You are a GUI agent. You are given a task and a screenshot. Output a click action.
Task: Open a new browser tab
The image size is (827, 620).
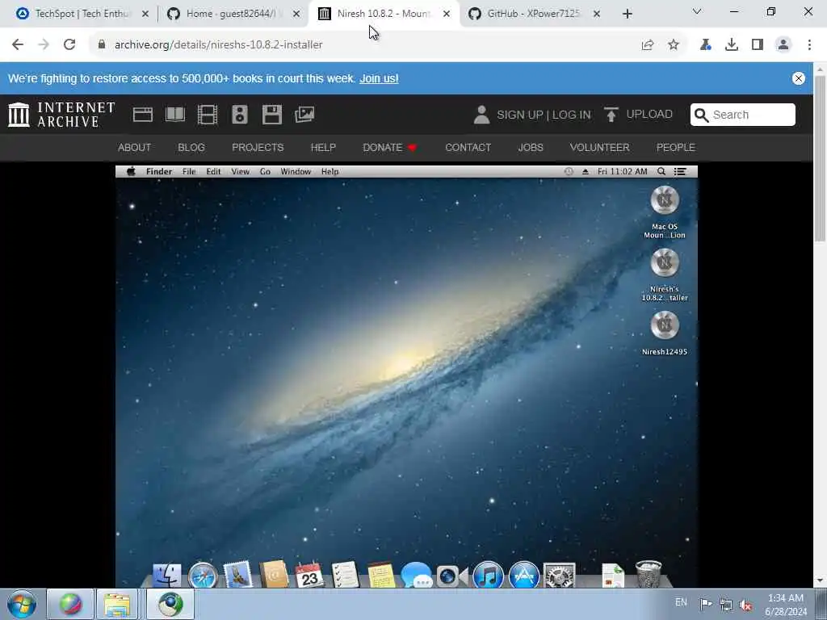pyautogui.click(x=627, y=15)
